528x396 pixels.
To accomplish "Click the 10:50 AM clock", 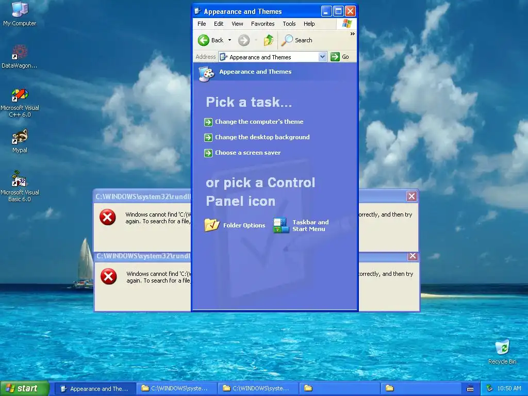I will [509, 389].
